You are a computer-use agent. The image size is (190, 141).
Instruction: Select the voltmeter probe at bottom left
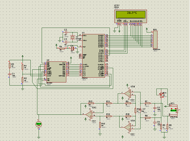(39, 124)
